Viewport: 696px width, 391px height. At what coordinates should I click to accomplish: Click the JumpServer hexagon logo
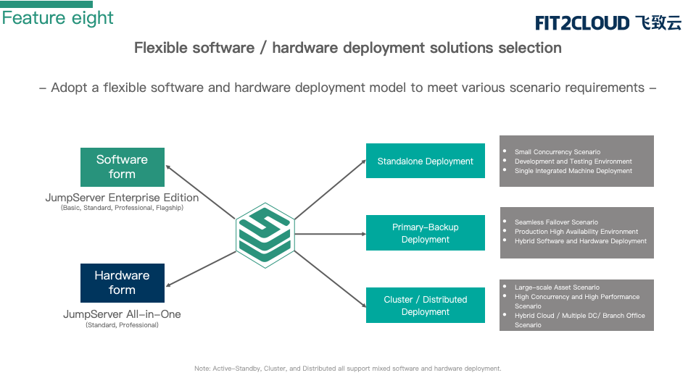tap(265, 235)
